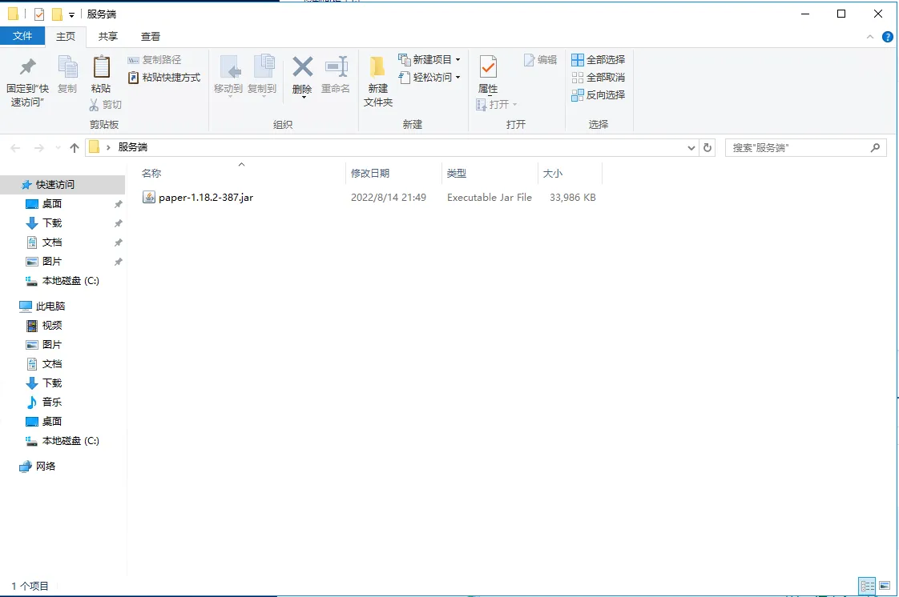Click the search 服务端 input box
This screenshot has height=597, width=899.
tap(797, 148)
